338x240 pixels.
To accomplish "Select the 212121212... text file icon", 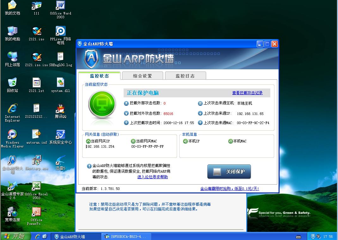I will (x=36, y=111).
